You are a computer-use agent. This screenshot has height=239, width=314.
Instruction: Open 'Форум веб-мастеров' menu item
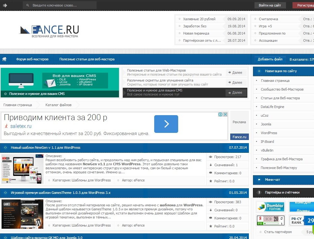point(32,59)
